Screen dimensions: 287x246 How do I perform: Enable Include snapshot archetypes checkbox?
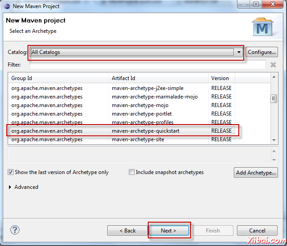pos(132,172)
